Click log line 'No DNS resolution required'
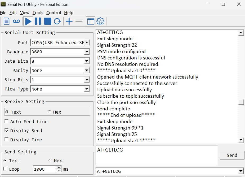The height and width of the screenshot is (177, 245). pyautogui.click(x=128, y=64)
